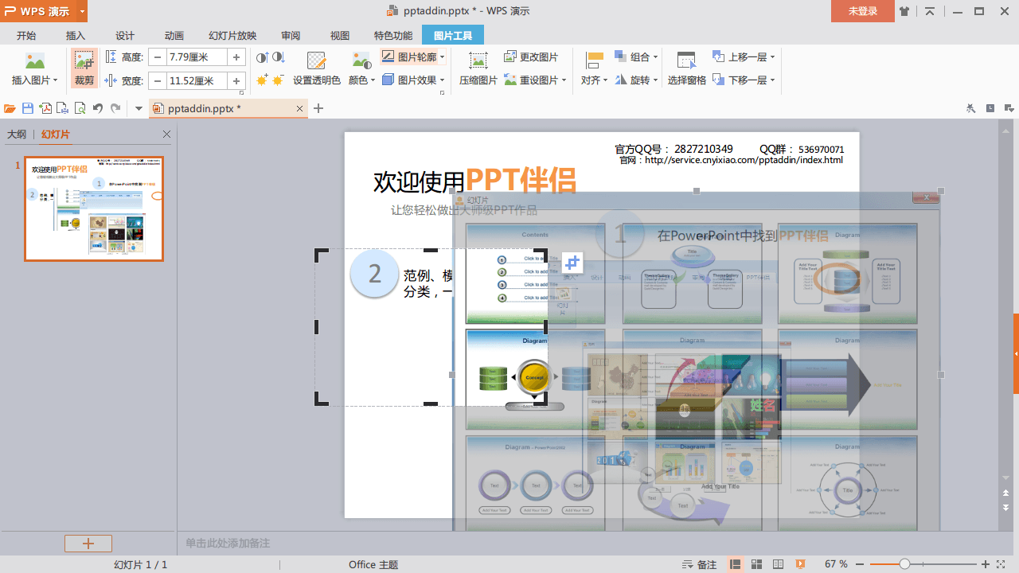Open the skin (shirt) icon in title bar
Viewport: 1019px width, 573px height.
pyautogui.click(x=904, y=11)
